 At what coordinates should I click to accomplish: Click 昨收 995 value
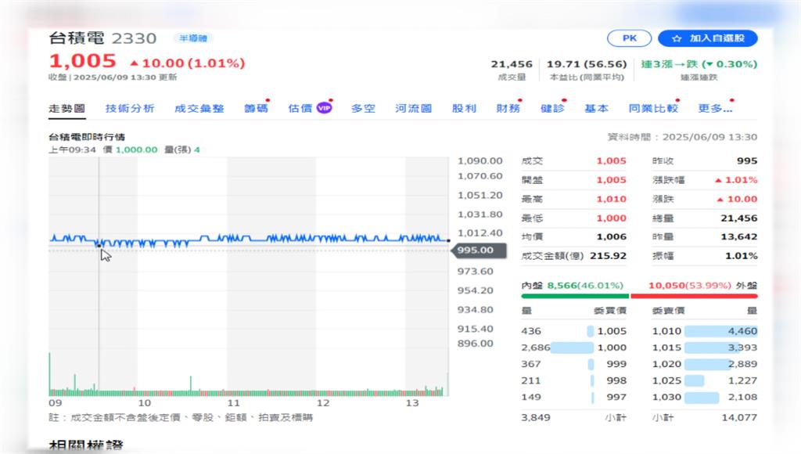coord(747,160)
